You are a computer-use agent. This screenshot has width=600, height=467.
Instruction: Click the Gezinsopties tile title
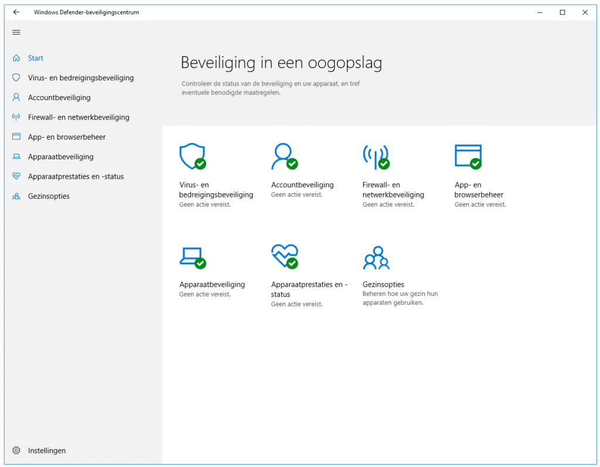click(x=383, y=284)
